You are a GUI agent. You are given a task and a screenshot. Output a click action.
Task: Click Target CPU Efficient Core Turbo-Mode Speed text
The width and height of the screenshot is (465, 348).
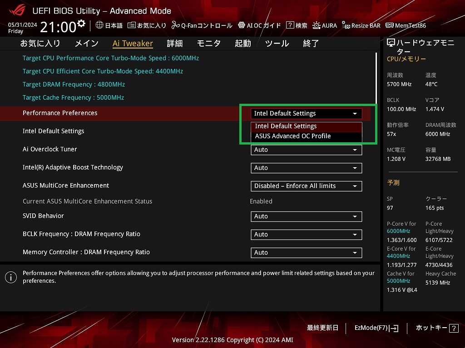point(103,71)
